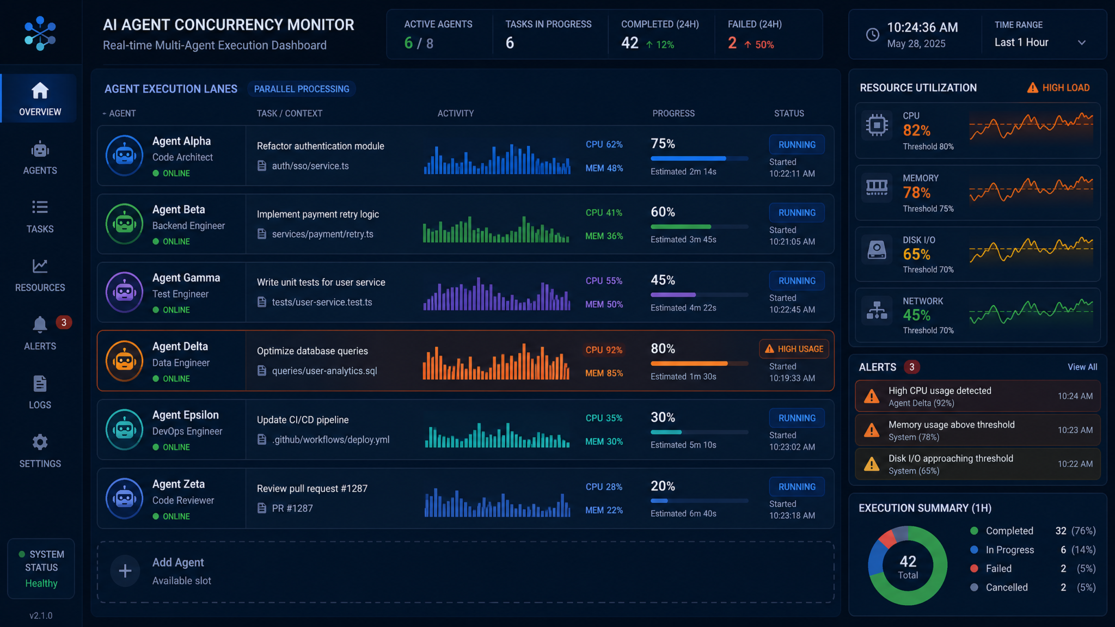Click the services/payment/retry.ts file path
Image resolution: width=1115 pixels, height=627 pixels.
(x=322, y=234)
